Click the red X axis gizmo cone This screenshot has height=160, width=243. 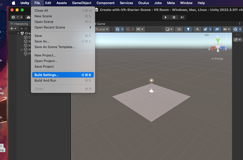(x=213, y=48)
